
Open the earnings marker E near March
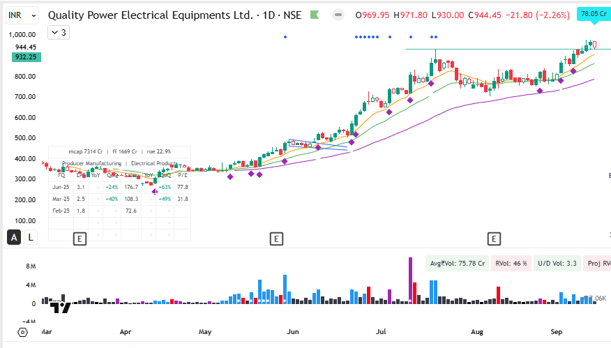tap(80, 239)
